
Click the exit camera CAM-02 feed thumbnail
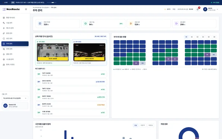point(89,52)
